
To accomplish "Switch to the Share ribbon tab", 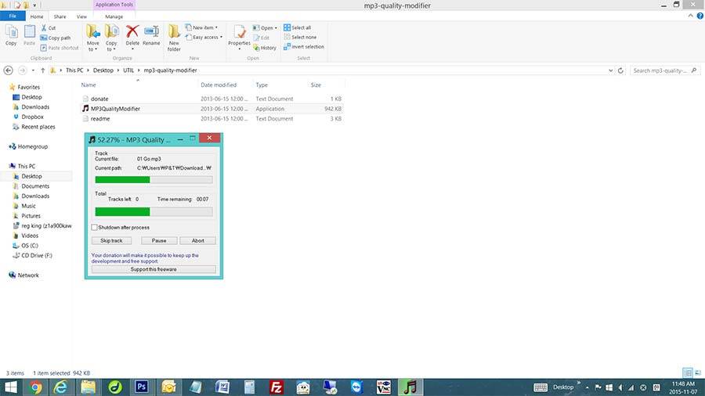I will pyautogui.click(x=60, y=16).
